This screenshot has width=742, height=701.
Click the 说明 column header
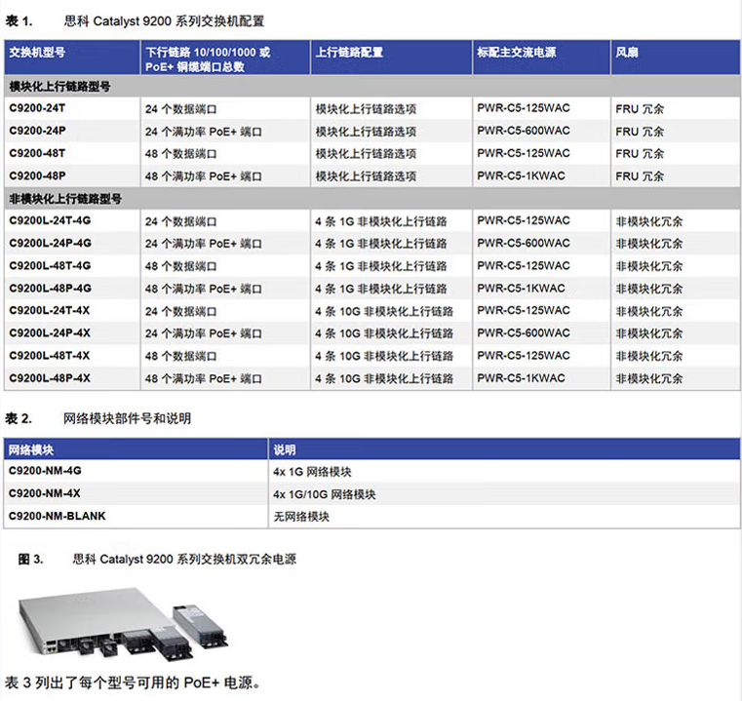point(285,449)
